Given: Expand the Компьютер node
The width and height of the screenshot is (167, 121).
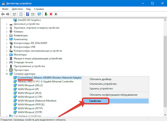Looking at the screenshot, I should point(7,40).
